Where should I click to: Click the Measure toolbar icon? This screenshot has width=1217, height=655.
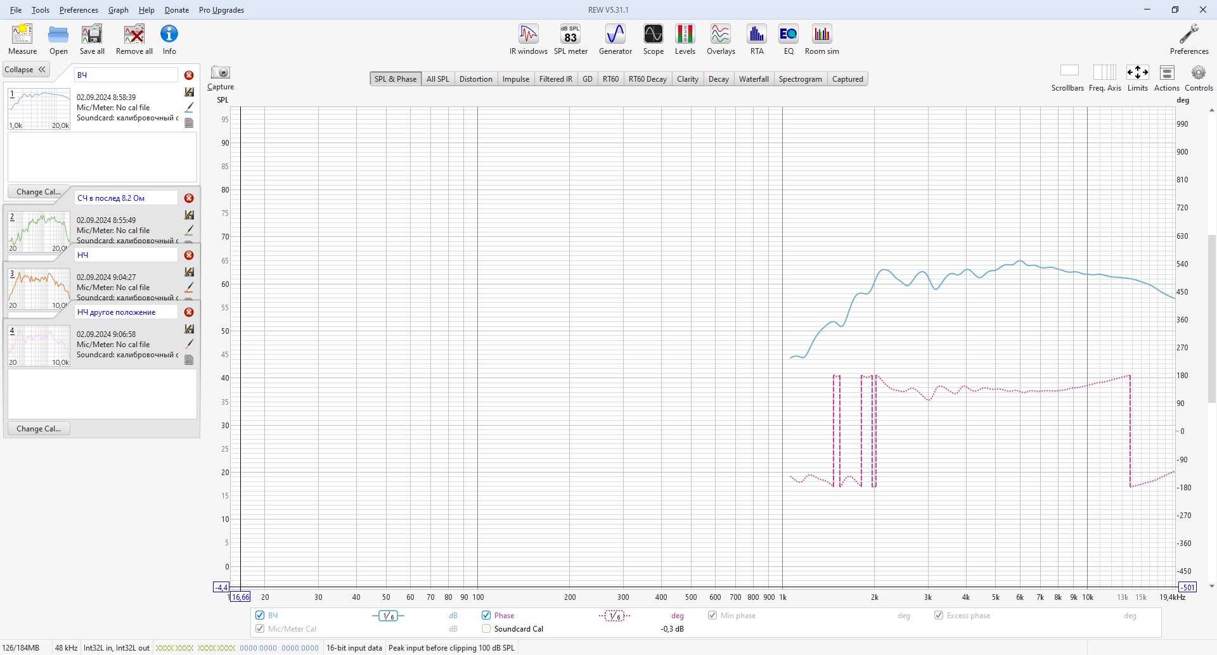(22, 39)
